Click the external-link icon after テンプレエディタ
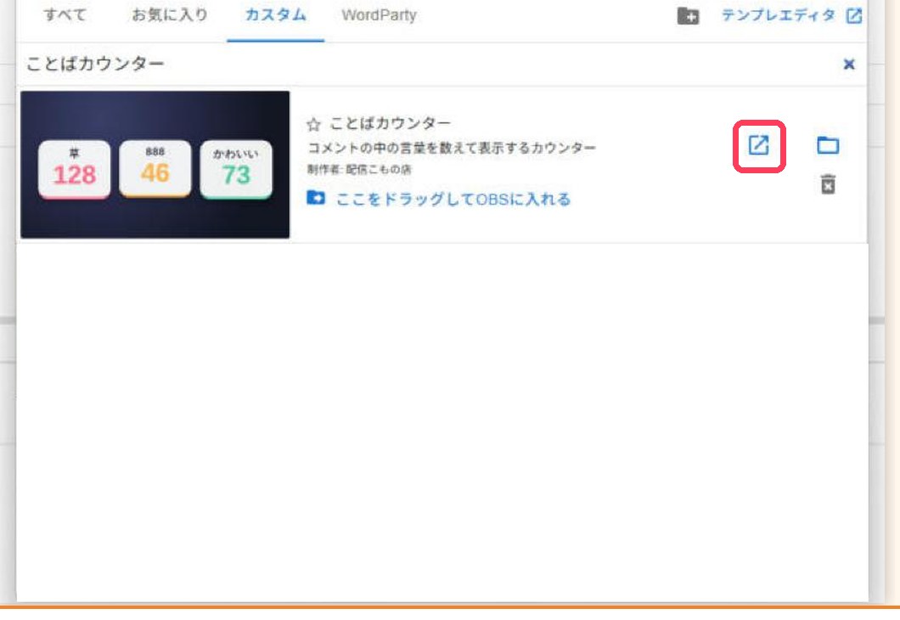This screenshot has height=620, width=900. (x=854, y=15)
